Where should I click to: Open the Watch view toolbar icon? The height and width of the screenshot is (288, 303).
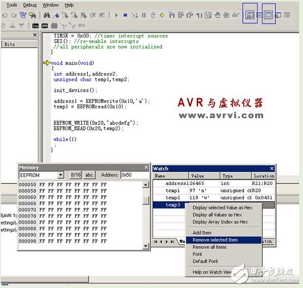[x=250, y=16]
